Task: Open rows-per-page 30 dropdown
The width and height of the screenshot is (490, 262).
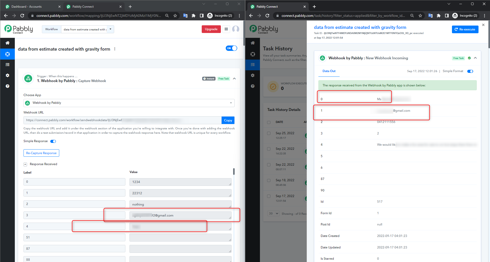Action: pyautogui.click(x=273, y=213)
